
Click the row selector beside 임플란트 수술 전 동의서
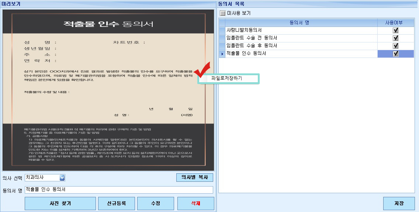[x=222, y=38]
